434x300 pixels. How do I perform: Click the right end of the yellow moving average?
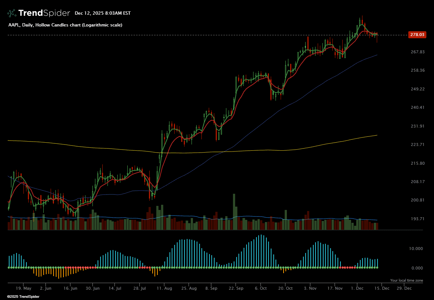click(x=377, y=135)
